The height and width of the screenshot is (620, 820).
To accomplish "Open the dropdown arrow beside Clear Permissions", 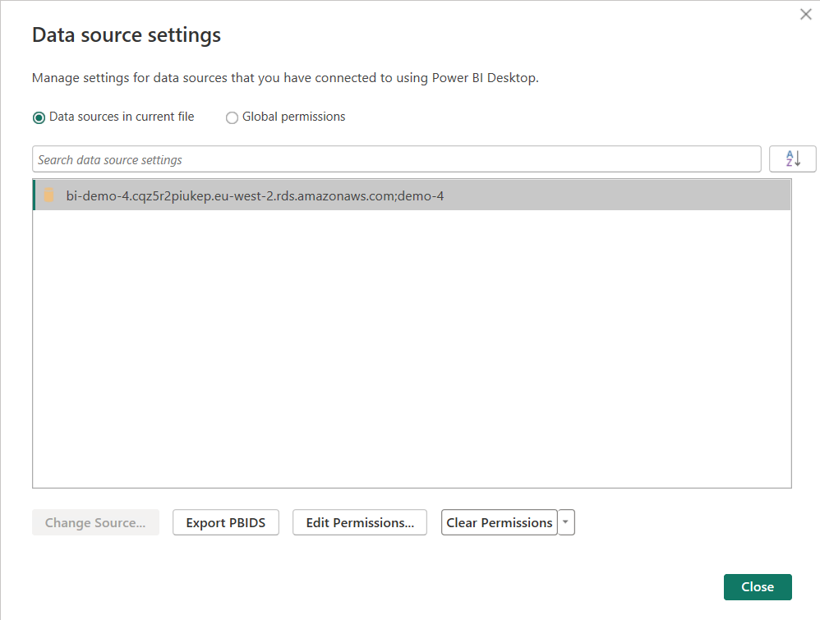I will [566, 522].
